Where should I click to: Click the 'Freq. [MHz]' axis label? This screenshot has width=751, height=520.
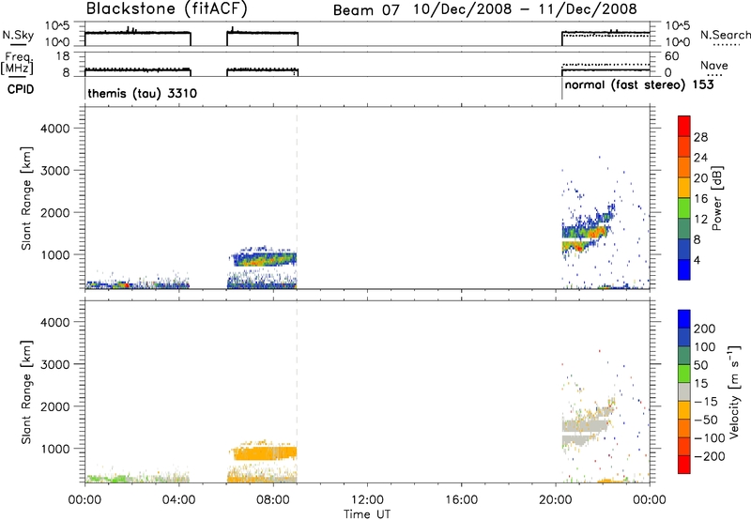pyautogui.click(x=17, y=64)
